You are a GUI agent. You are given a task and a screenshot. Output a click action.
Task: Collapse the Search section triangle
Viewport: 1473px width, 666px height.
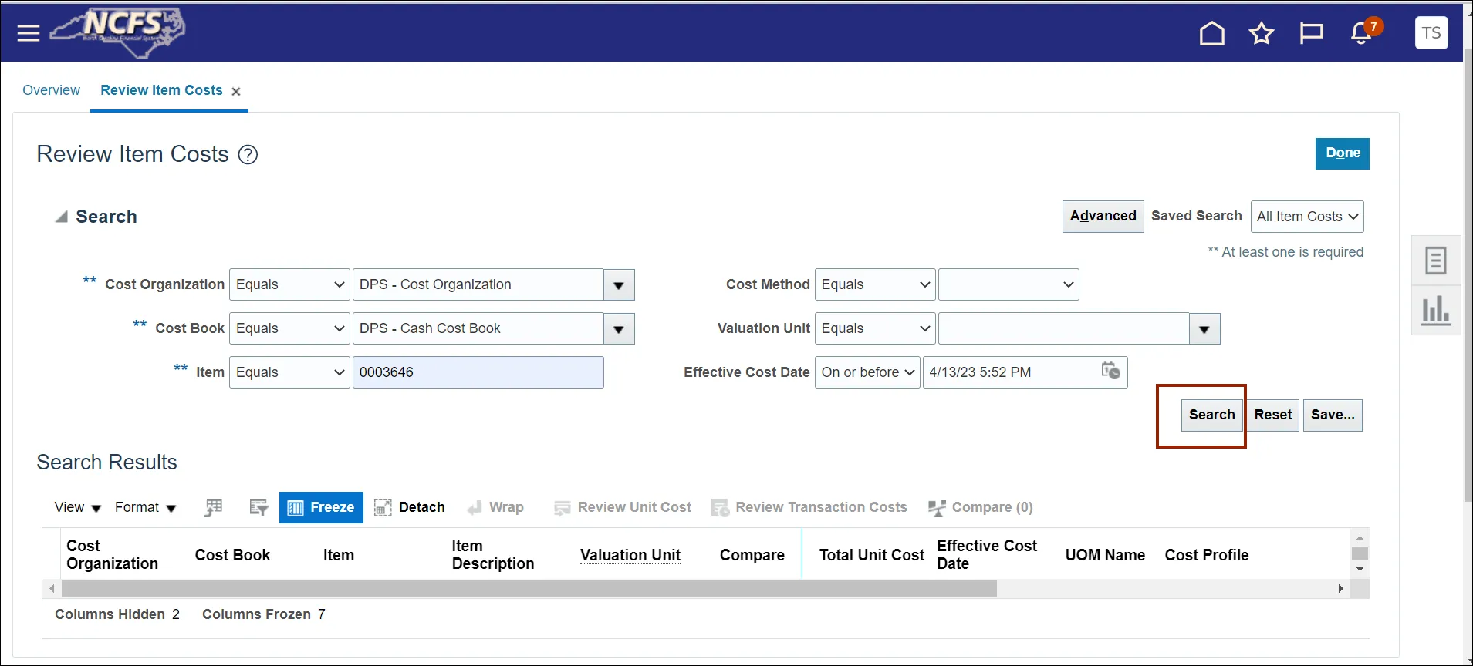(61, 217)
